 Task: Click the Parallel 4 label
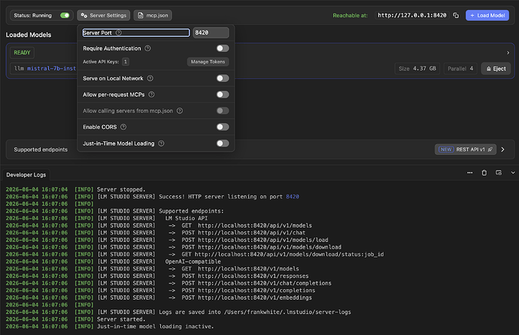point(460,68)
